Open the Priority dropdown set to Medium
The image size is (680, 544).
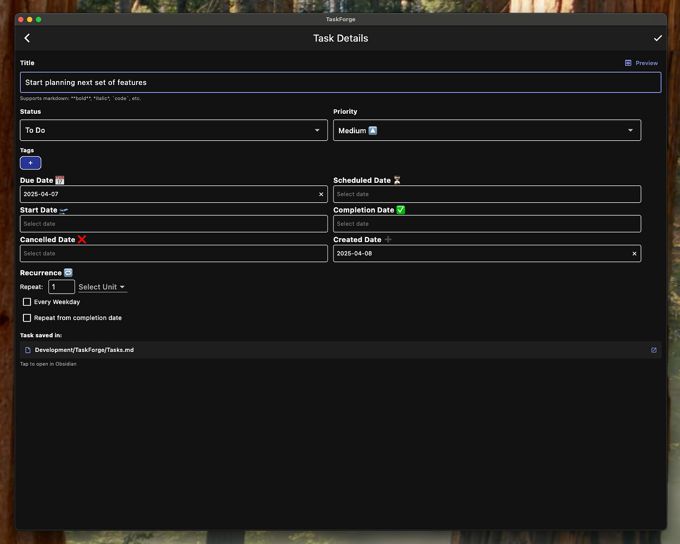point(486,130)
